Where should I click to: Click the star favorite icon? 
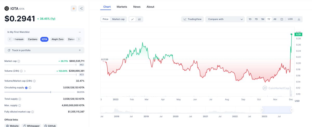click(74, 9)
